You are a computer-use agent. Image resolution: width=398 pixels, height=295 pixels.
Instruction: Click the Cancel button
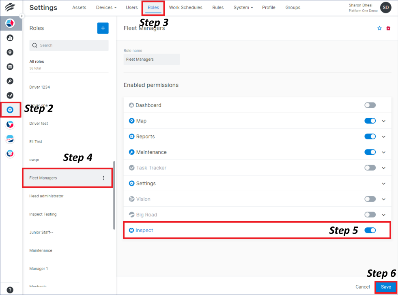tap(362, 286)
